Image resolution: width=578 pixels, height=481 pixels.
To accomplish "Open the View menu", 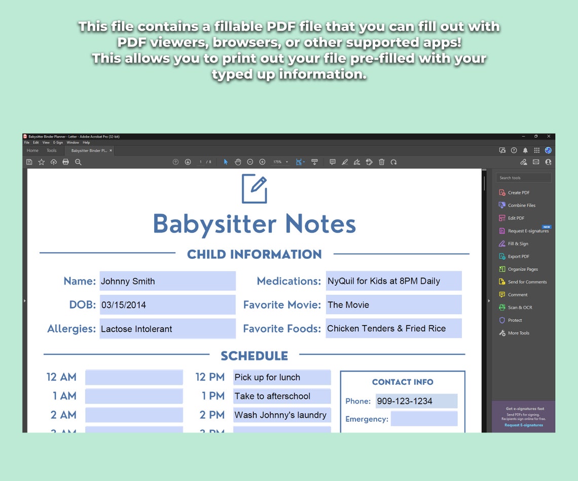I will (x=46, y=142).
